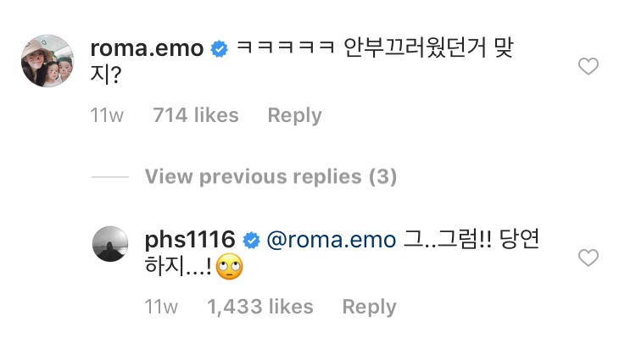636x355 pixels.
Task: Open the roma.emo username link
Action: tap(147, 49)
